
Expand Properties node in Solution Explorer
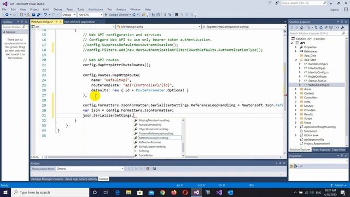click(296, 47)
